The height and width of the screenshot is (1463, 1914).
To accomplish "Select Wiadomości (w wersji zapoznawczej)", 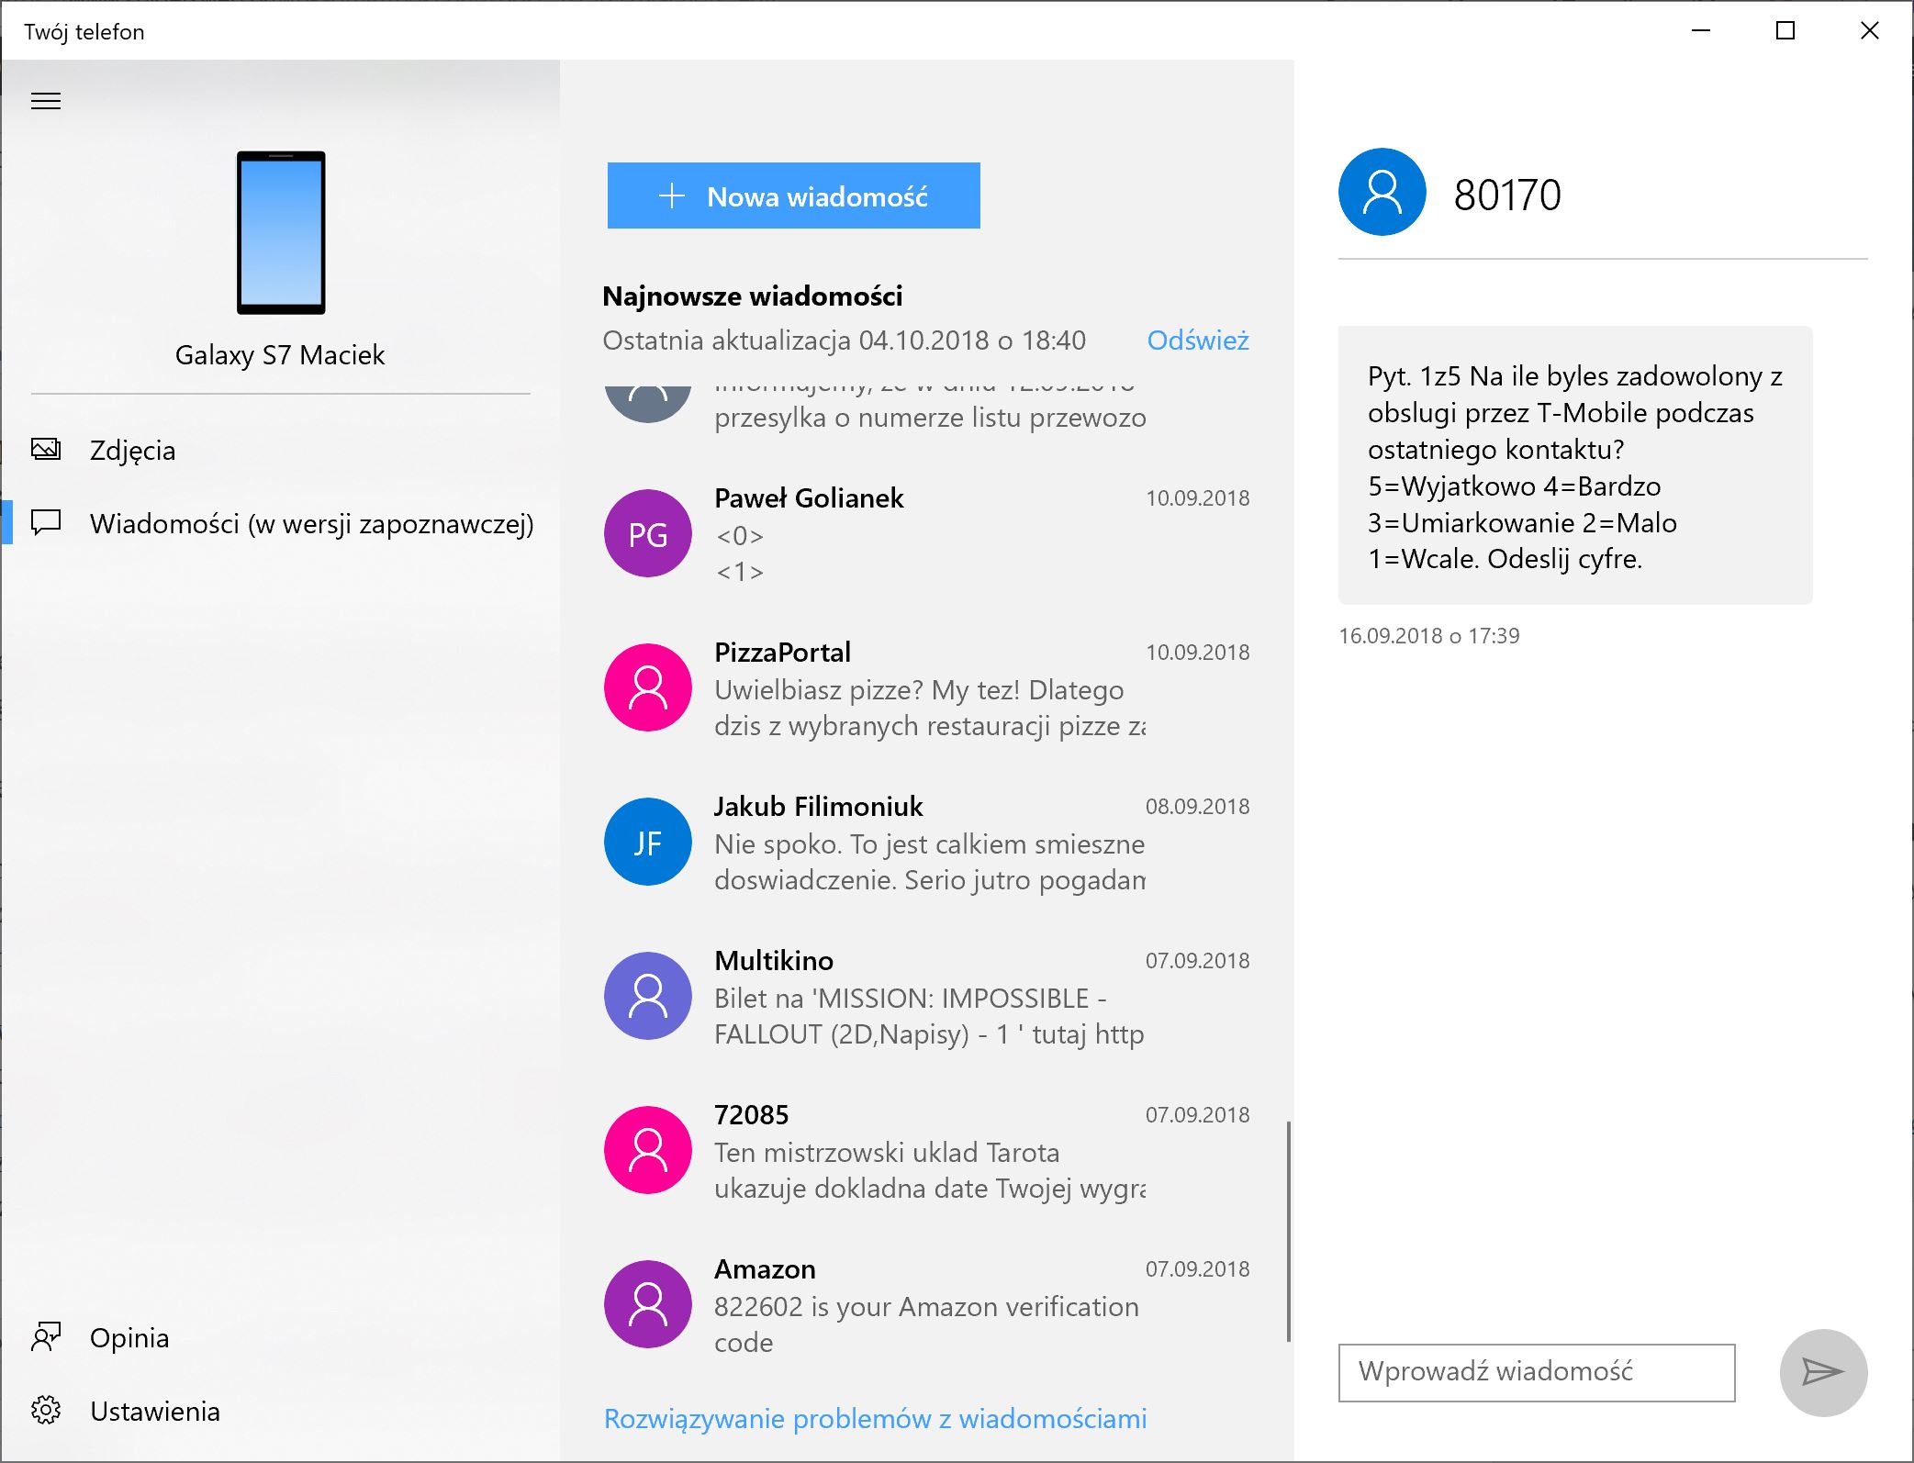I will tap(280, 523).
